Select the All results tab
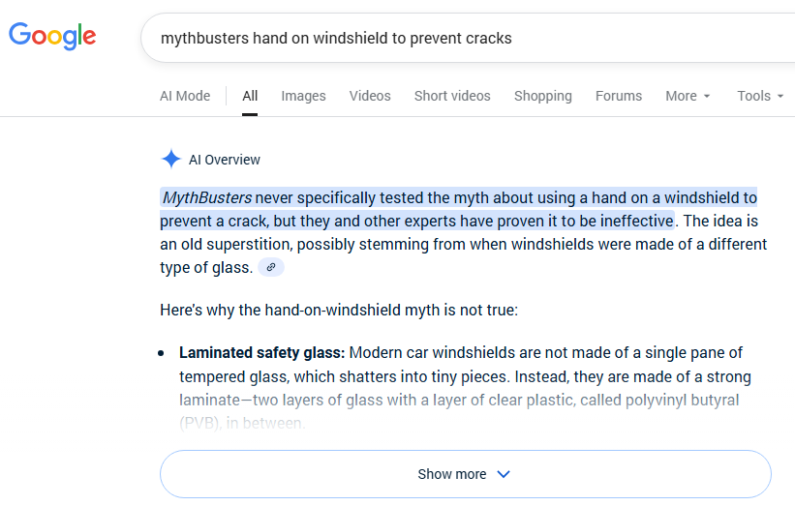Image resolution: width=795 pixels, height=506 pixels. (x=250, y=96)
